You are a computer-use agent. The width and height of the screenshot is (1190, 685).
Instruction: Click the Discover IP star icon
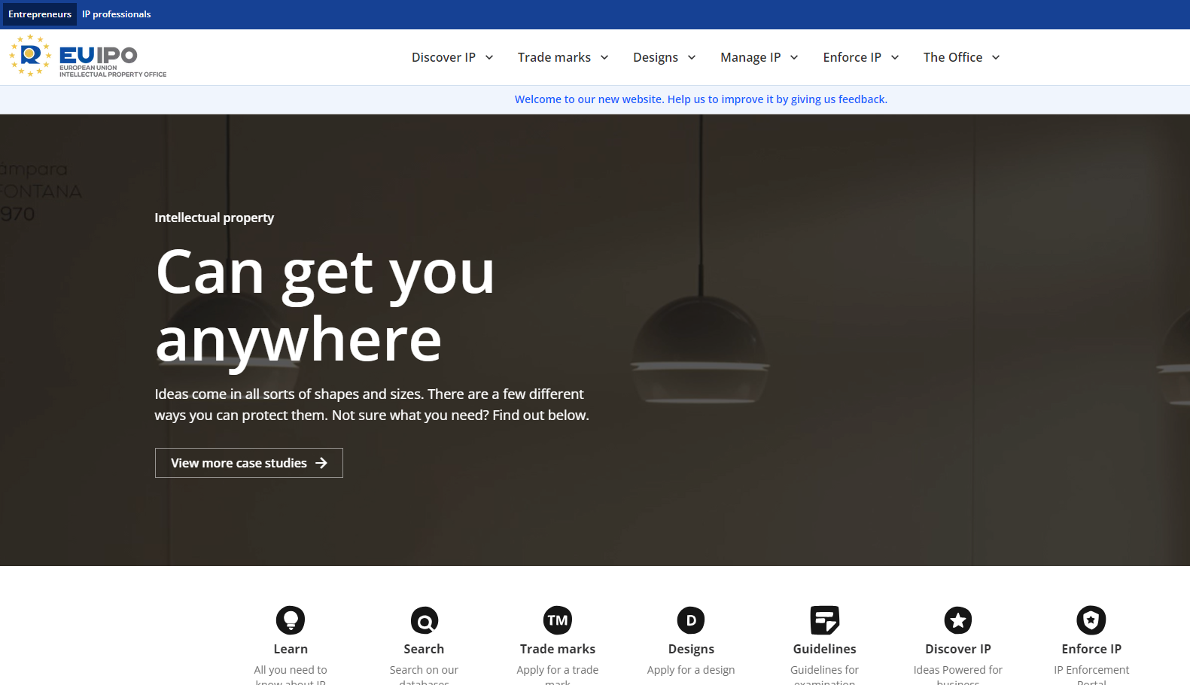pyautogui.click(x=958, y=620)
